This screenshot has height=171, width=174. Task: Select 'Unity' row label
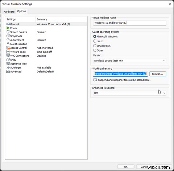coord(13,60)
